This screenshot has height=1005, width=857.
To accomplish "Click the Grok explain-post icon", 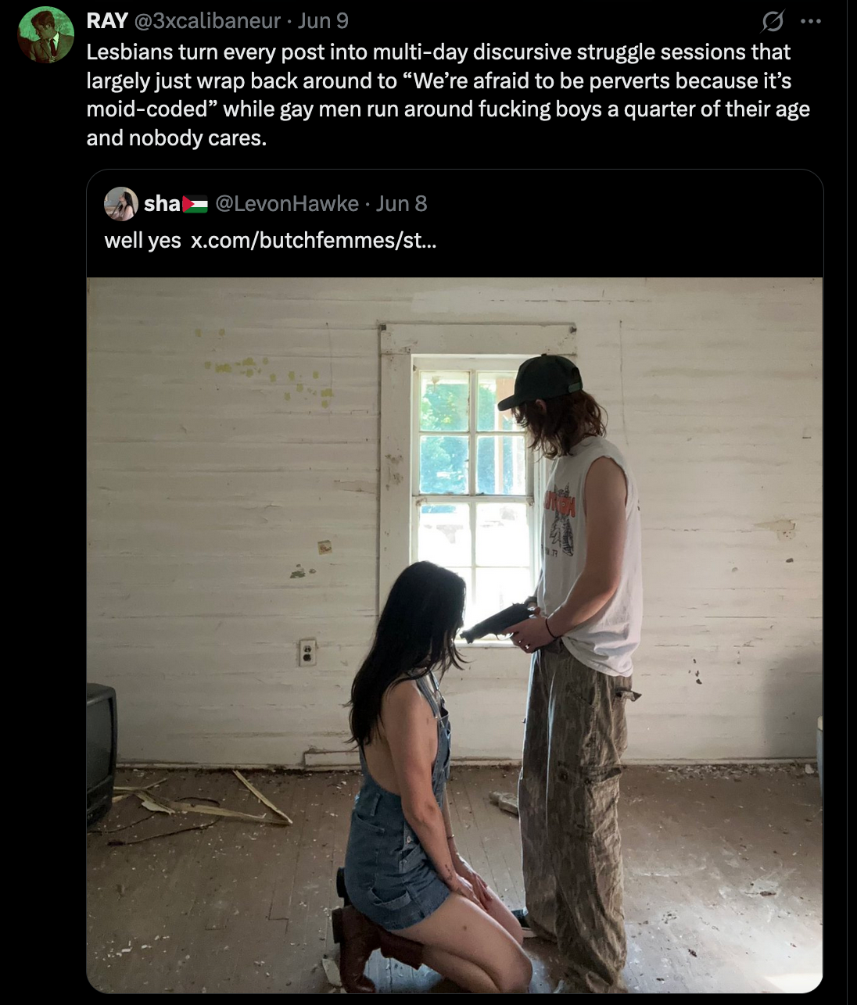I will [x=773, y=22].
